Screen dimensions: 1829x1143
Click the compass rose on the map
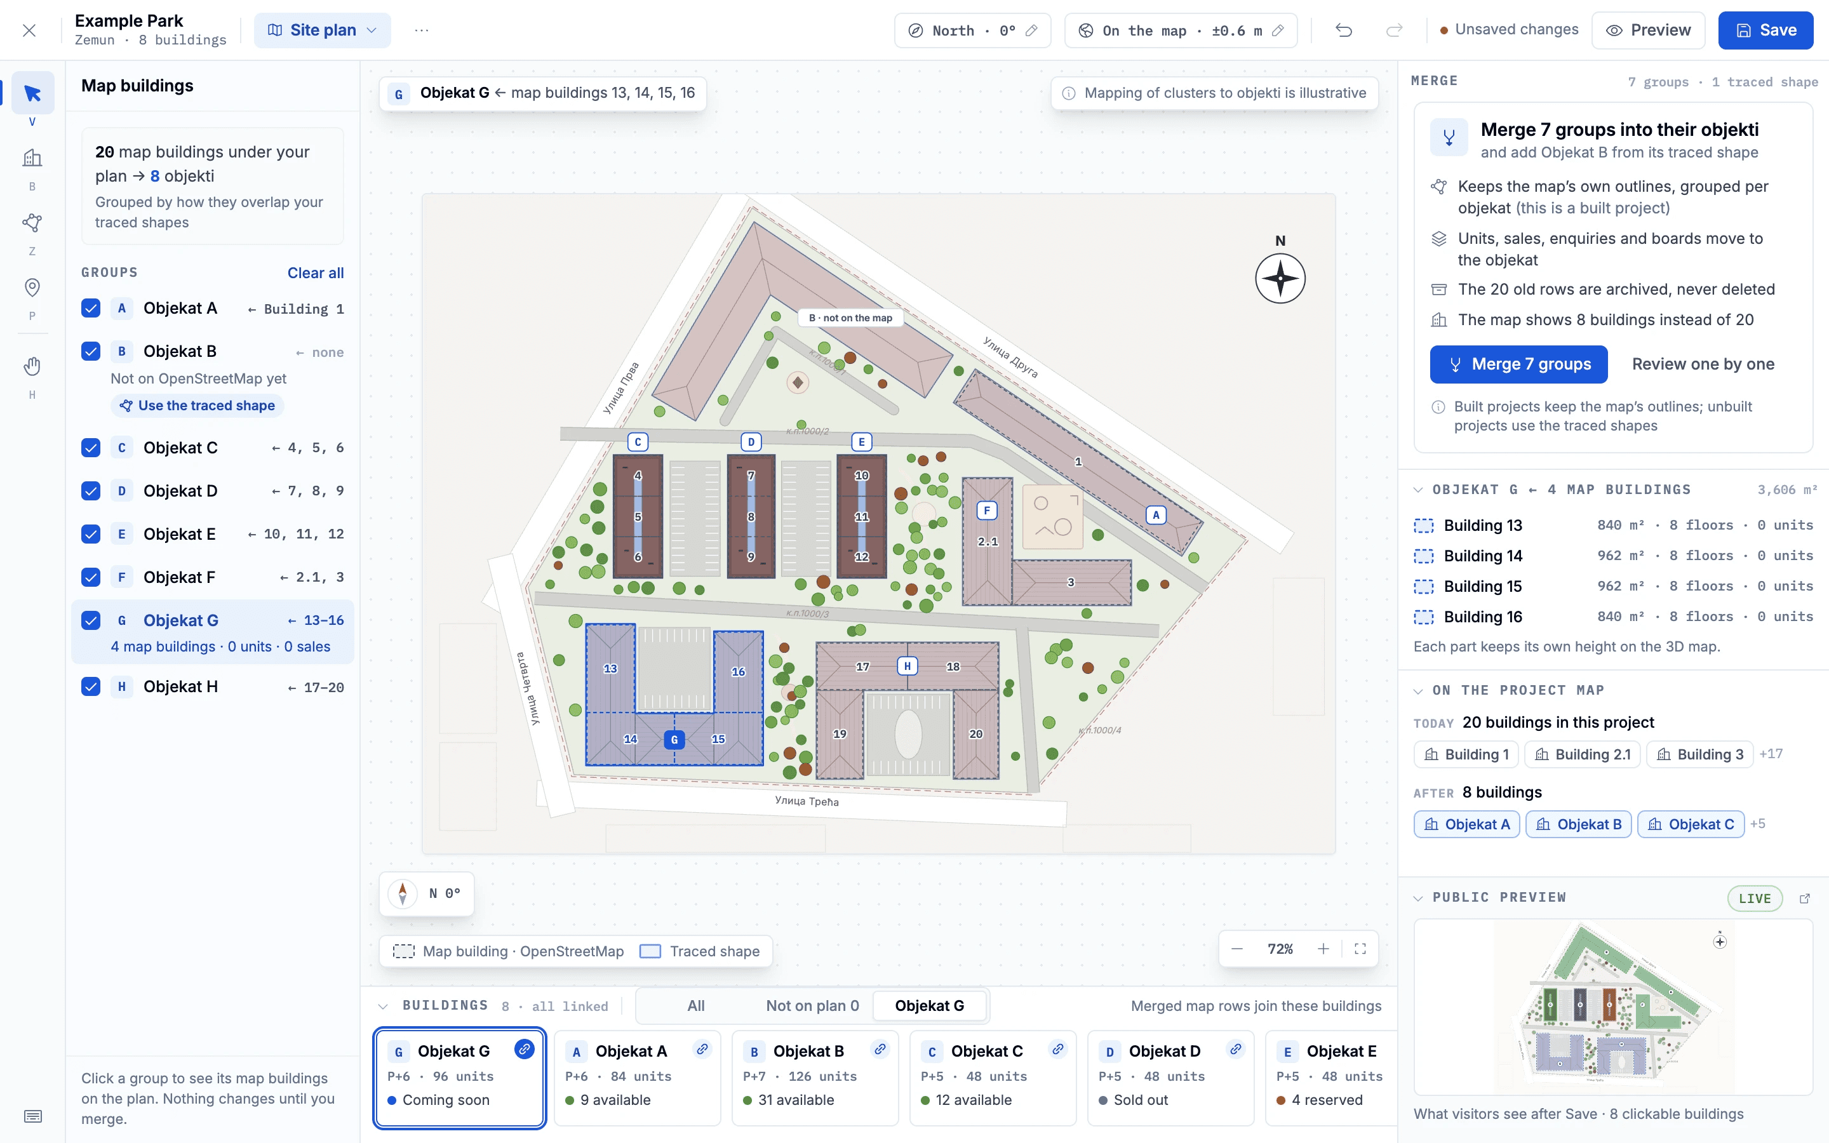(1280, 278)
